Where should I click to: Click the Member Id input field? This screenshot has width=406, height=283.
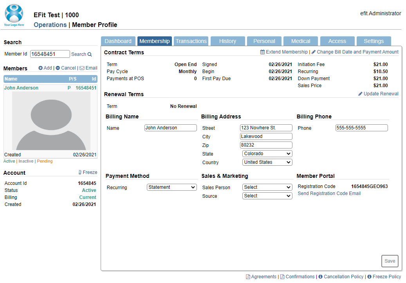pos(50,54)
